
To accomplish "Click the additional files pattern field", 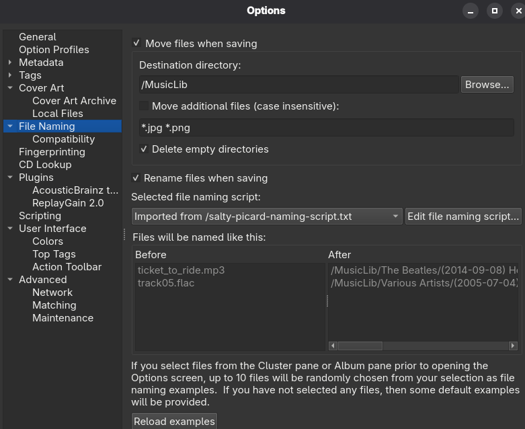I will coord(325,128).
